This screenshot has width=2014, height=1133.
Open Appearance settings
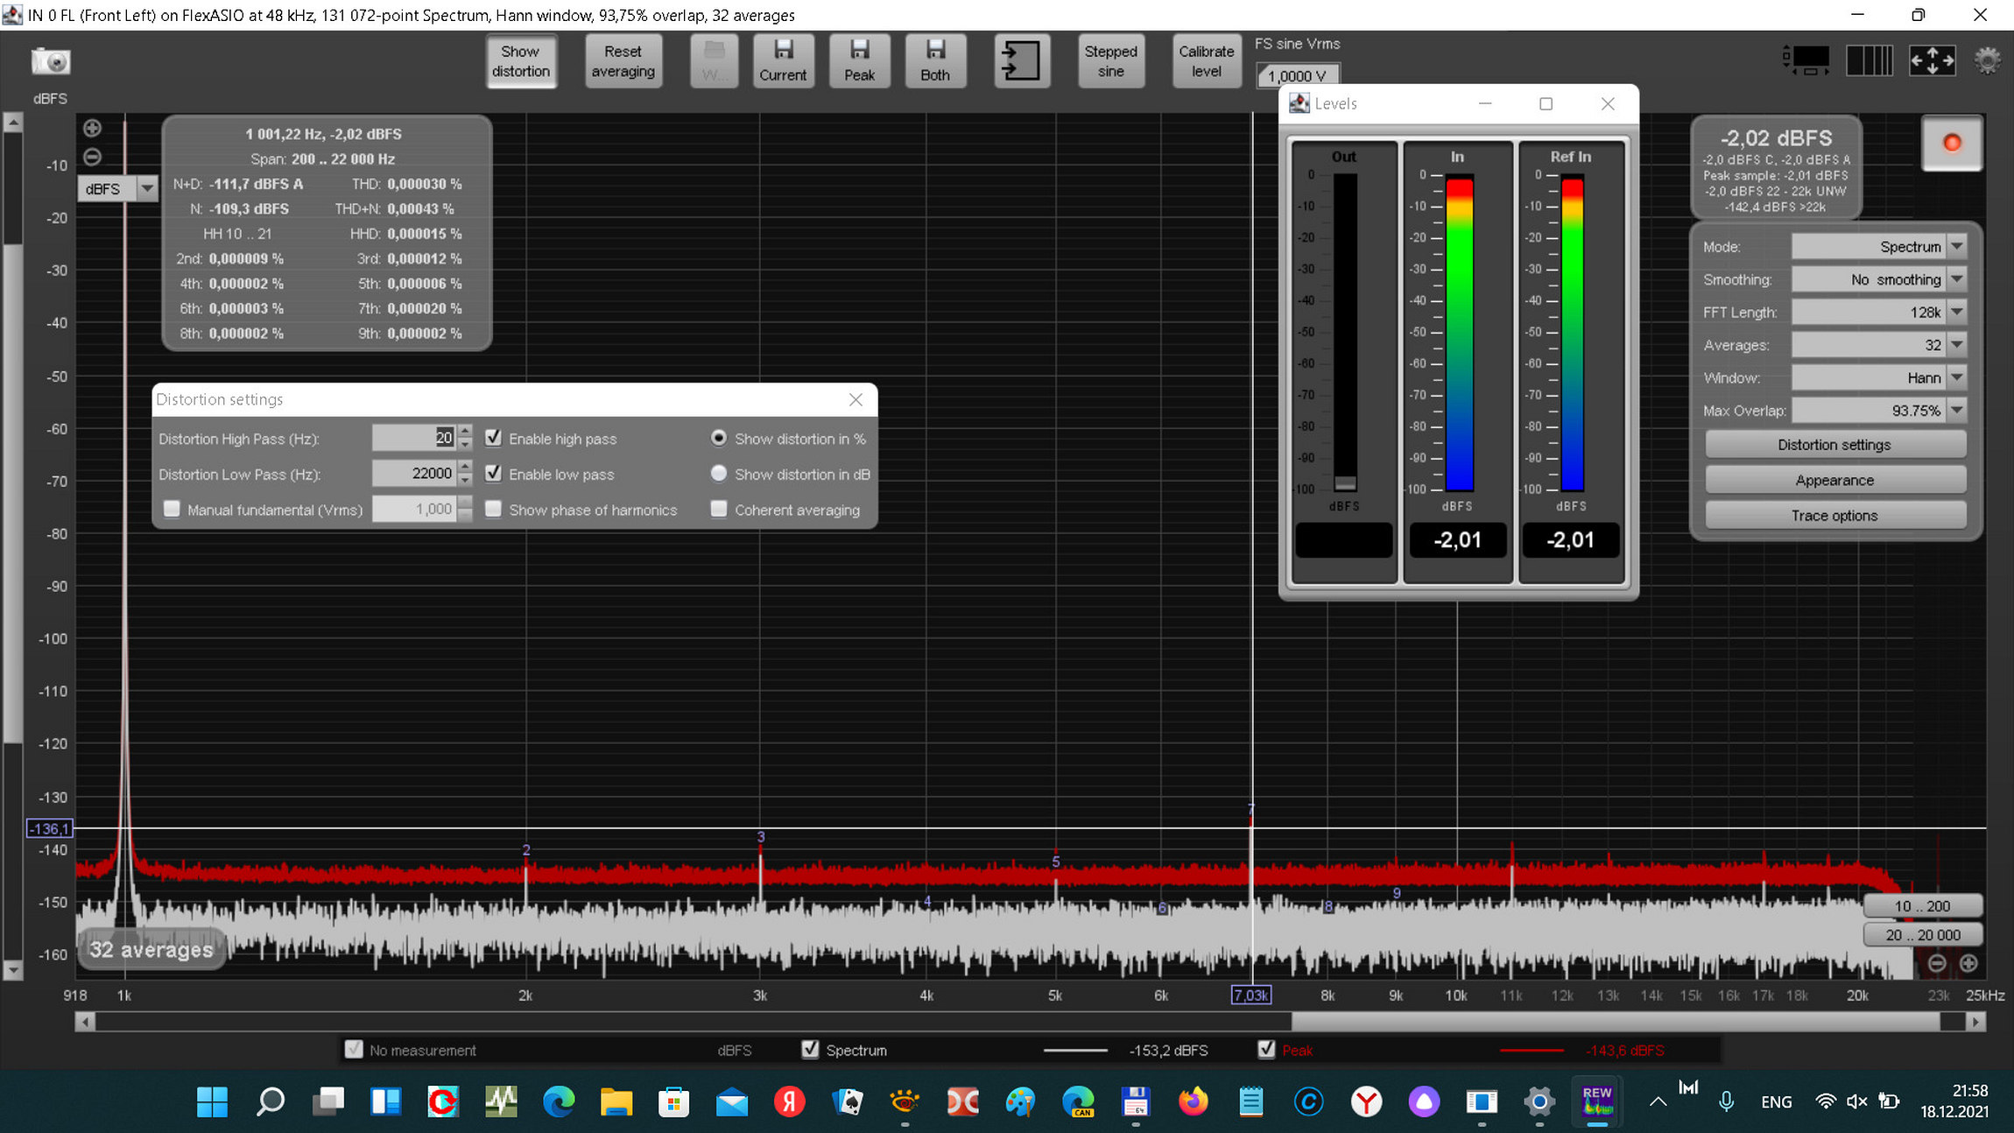tap(1834, 480)
